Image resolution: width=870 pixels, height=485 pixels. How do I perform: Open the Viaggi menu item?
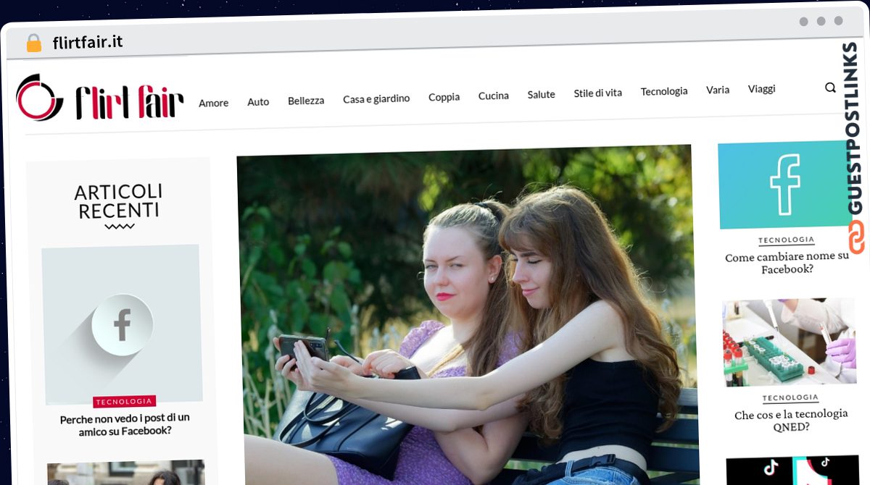(x=761, y=89)
